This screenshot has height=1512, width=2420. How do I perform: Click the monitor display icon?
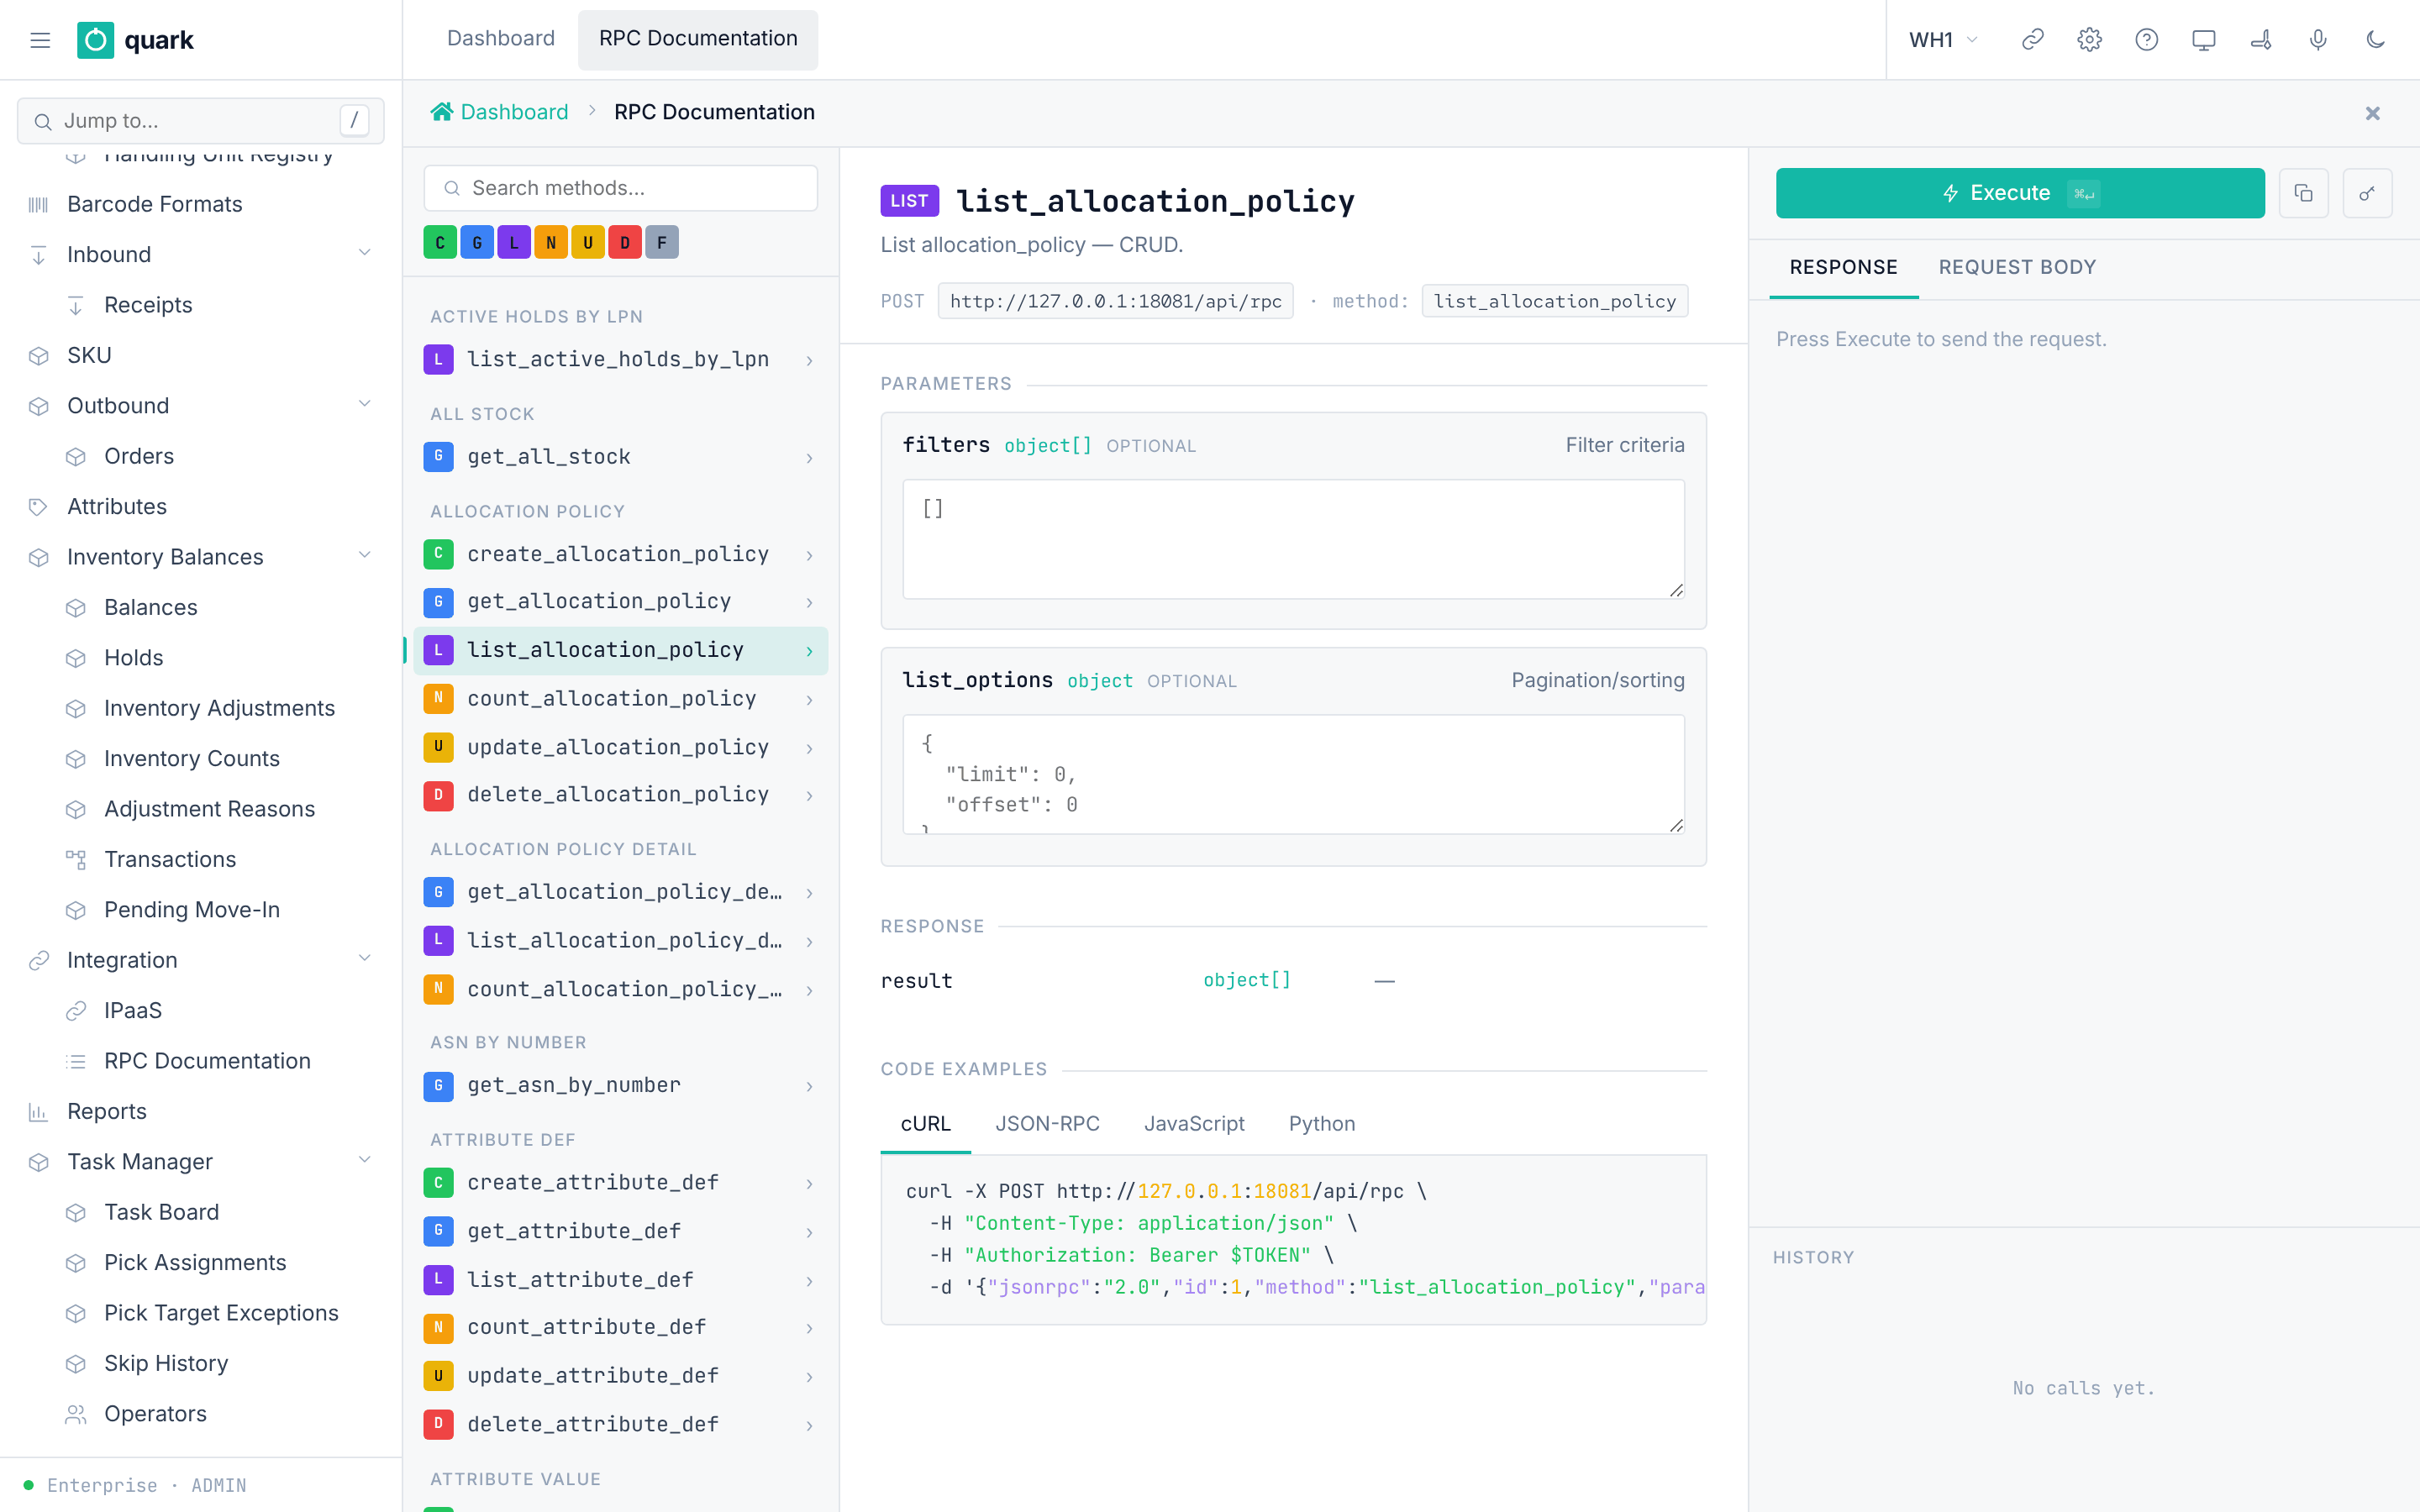tap(2203, 40)
